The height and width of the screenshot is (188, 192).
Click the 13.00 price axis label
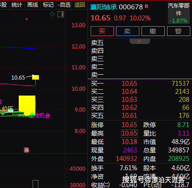coord(79,25)
